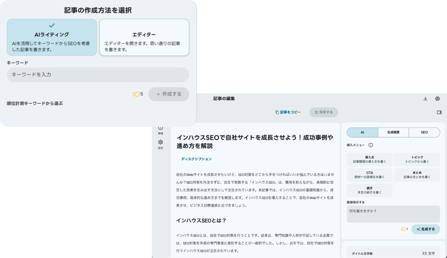Expand 順位計測キーワードから選ぶ section
This screenshot has width=447, height=258.
(x=35, y=103)
